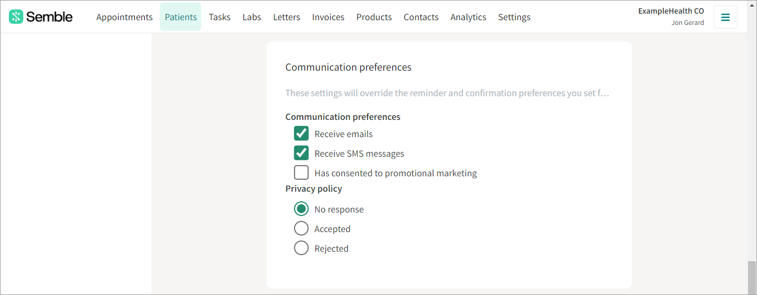
Task: Click the ExampleHealth CO account name
Action: 671,11
